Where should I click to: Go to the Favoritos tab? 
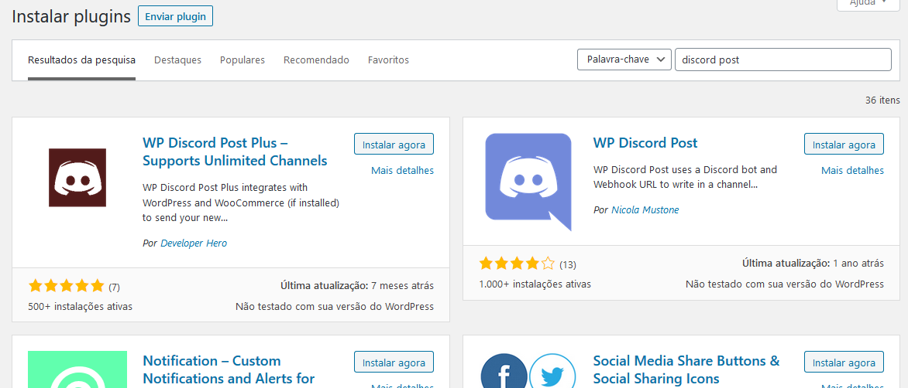(x=388, y=60)
